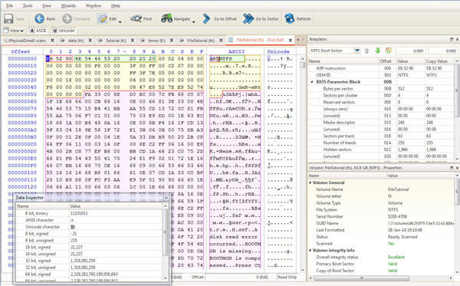Select the Serial Number property row
460x286 pixels.
381,216
